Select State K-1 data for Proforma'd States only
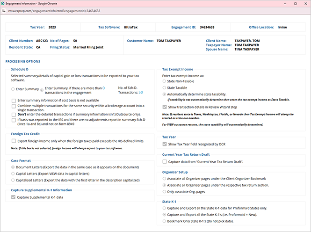The image size is (311, 232). (x=164, y=208)
